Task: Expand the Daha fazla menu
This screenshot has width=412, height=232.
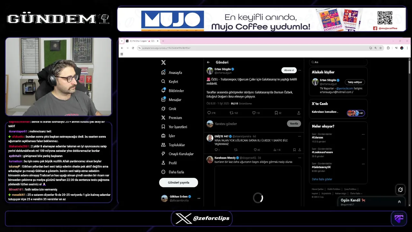Action: [173, 172]
